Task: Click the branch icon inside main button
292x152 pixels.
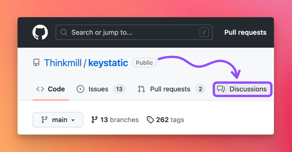Action: [44, 119]
